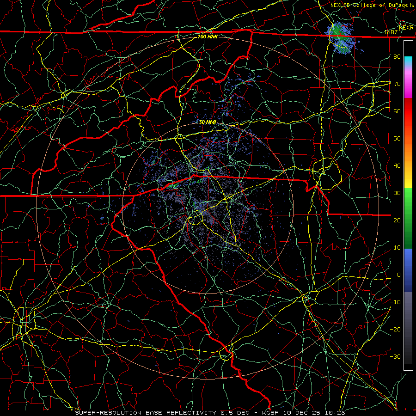
Task: Click the -30 value on the dBZ scale
Action: pos(395,357)
